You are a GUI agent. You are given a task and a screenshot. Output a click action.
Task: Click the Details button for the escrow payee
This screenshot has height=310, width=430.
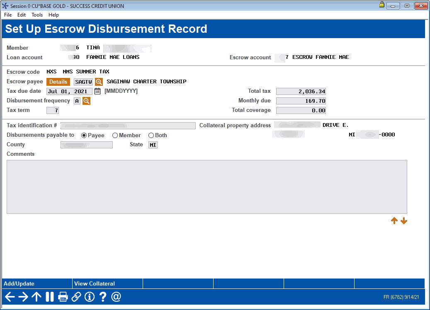click(58, 81)
